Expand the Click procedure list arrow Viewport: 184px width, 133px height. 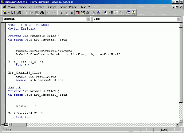(x=178, y=19)
